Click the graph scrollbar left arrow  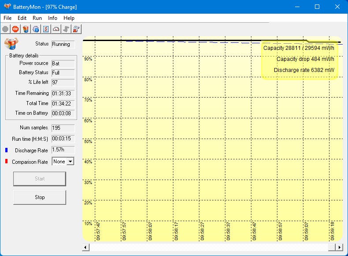(86, 247)
